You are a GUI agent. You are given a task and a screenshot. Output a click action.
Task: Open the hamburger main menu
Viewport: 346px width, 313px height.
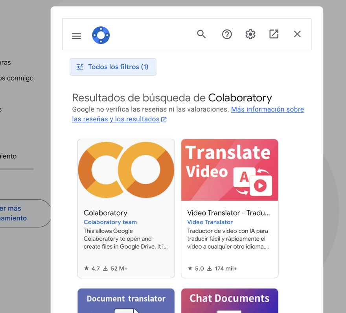76,36
